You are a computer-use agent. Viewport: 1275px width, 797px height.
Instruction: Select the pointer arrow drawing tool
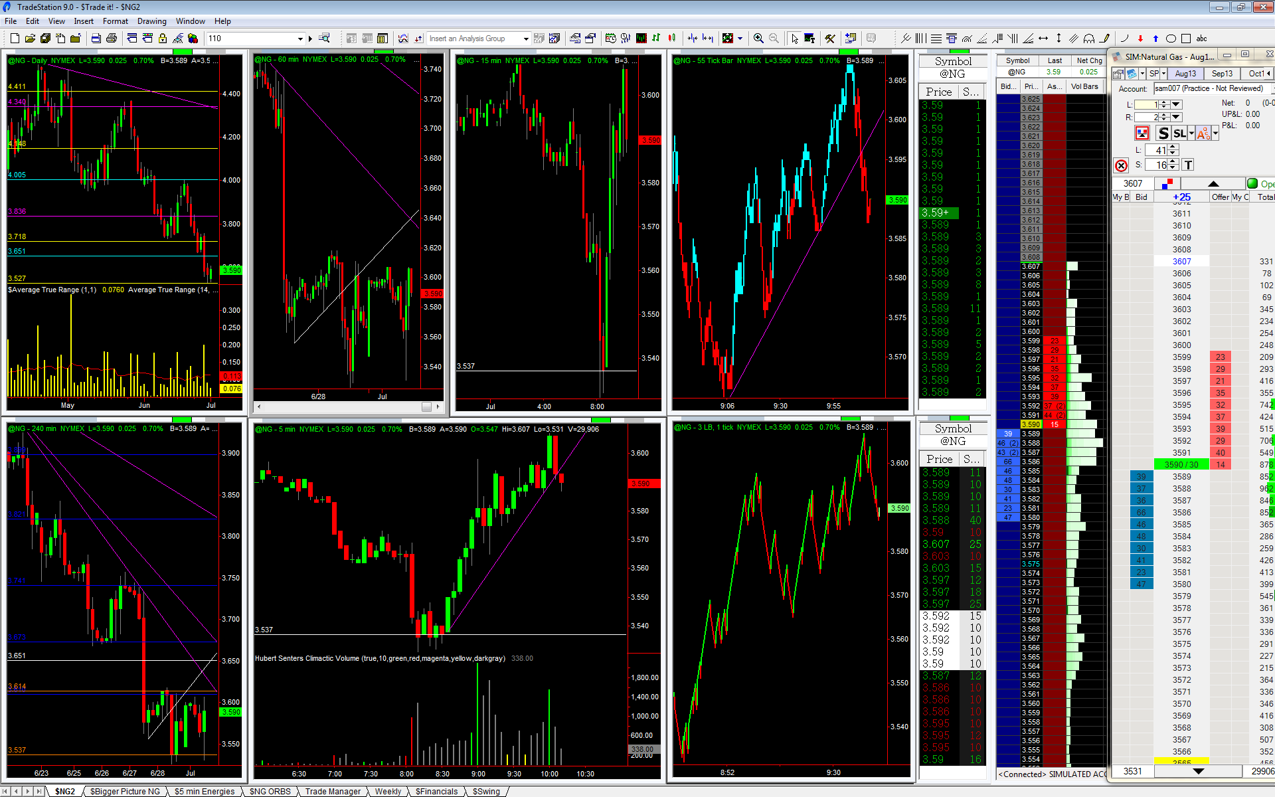(794, 39)
